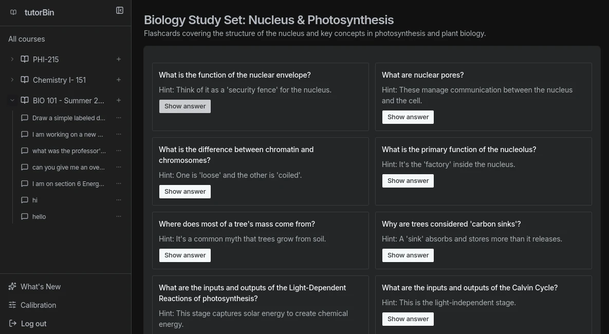Show answer for carbon sinks card
Screen dimensions: 609x334
(408, 255)
